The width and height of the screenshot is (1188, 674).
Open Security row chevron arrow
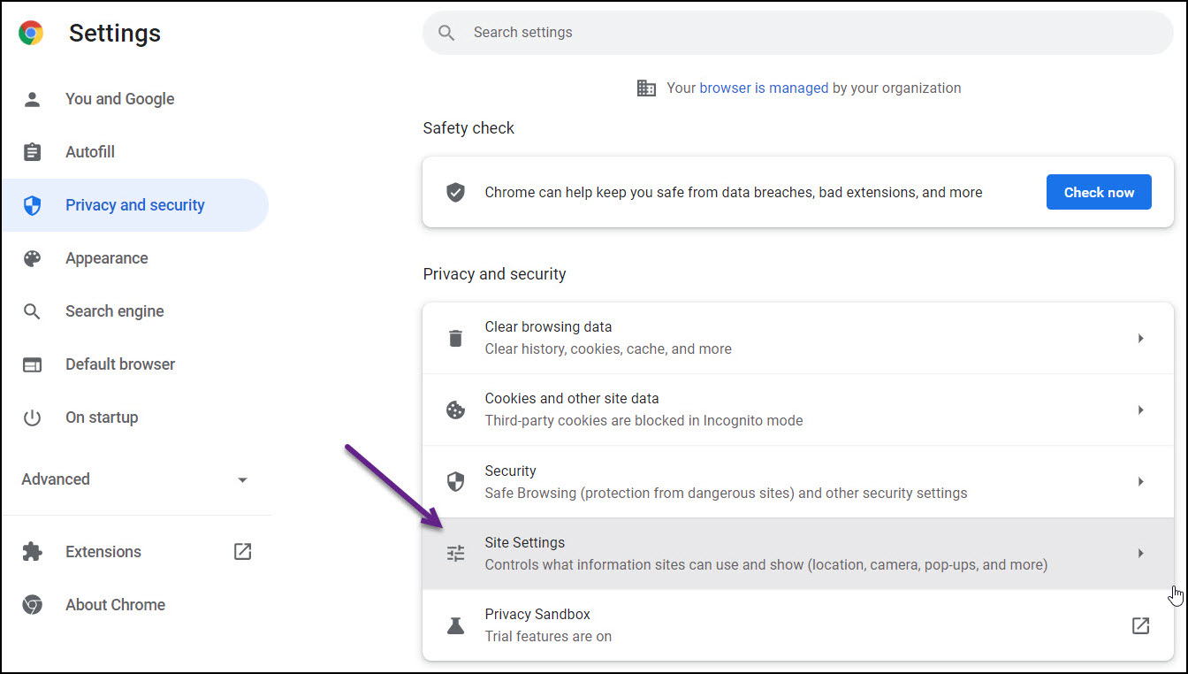[1140, 482]
